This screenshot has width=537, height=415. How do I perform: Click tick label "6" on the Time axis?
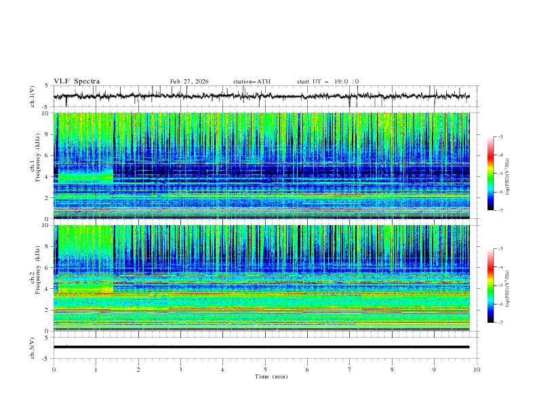click(x=307, y=370)
